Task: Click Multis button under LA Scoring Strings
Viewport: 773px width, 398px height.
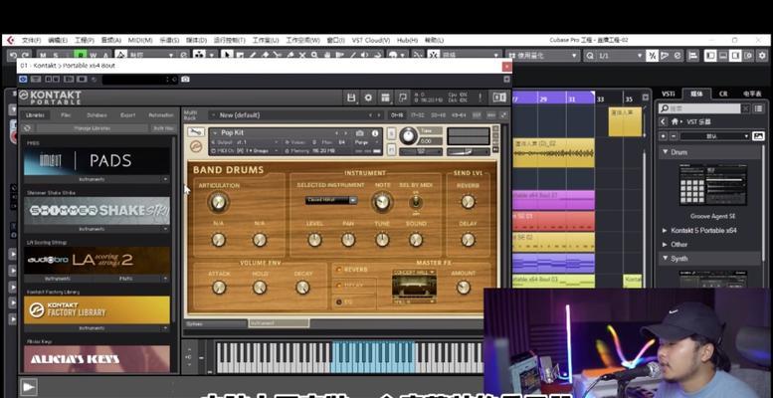Action: coord(126,279)
